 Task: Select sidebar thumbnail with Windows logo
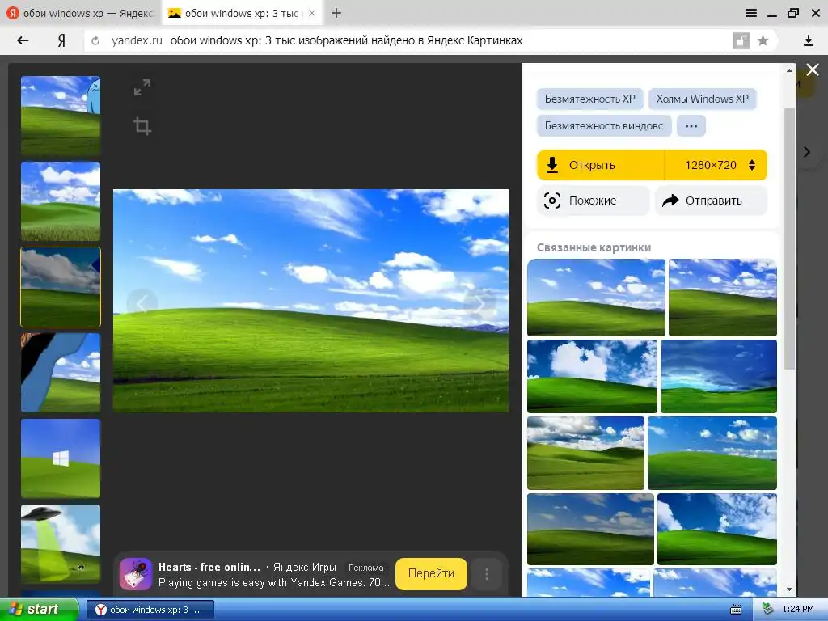[61, 458]
